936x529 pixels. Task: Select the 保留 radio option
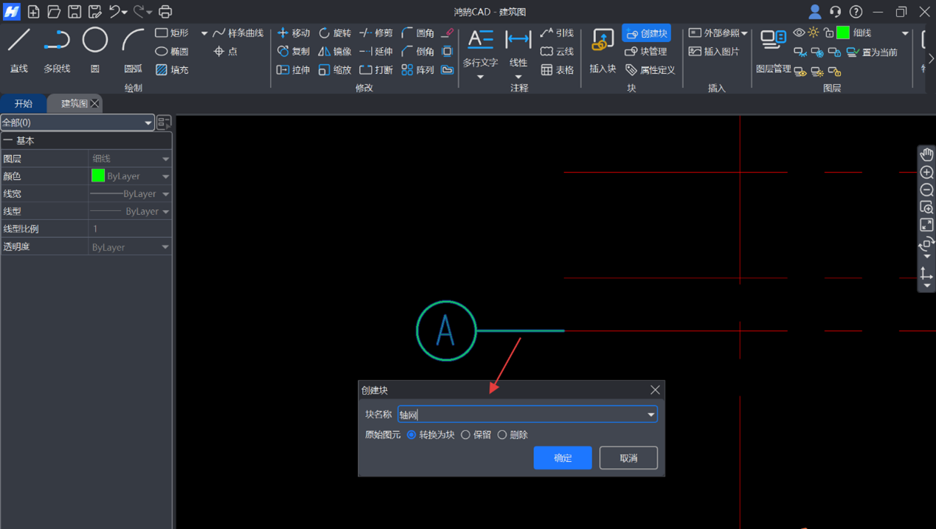pyautogui.click(x=465, y=435)
